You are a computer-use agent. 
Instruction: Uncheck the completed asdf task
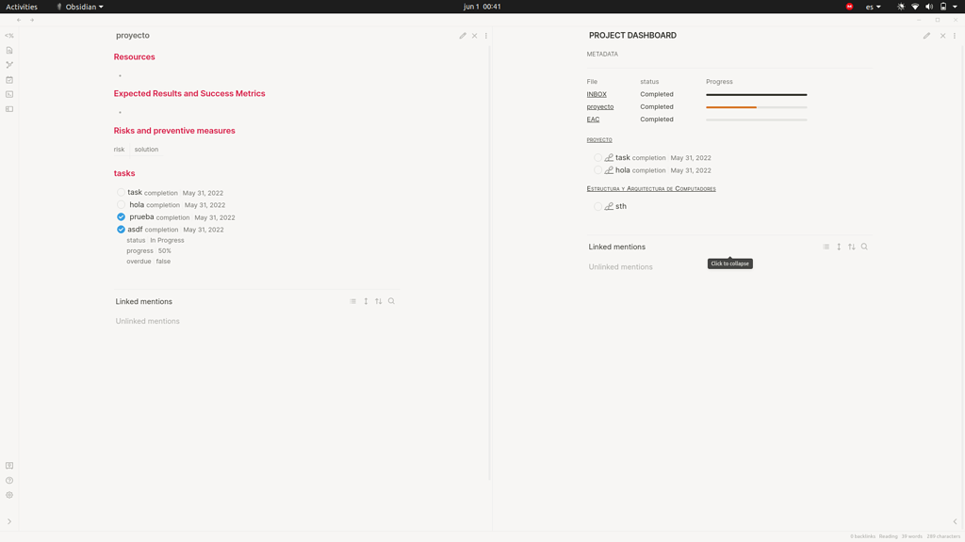pos(121,229)
